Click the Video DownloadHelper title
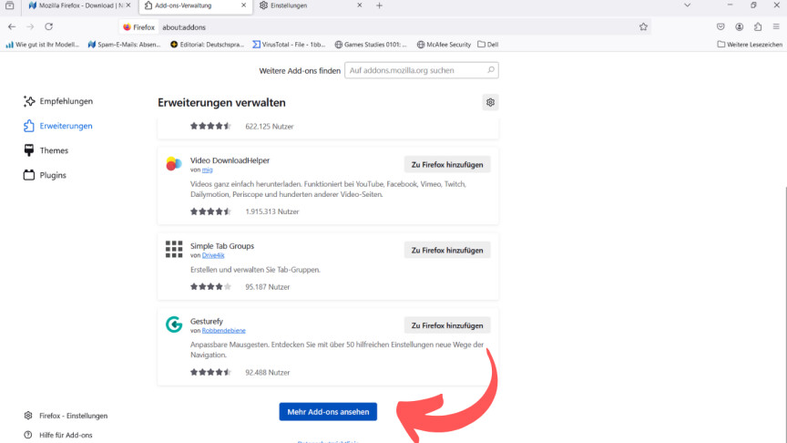The height and width of the screenshot is (443, 787). pos(230,160)
